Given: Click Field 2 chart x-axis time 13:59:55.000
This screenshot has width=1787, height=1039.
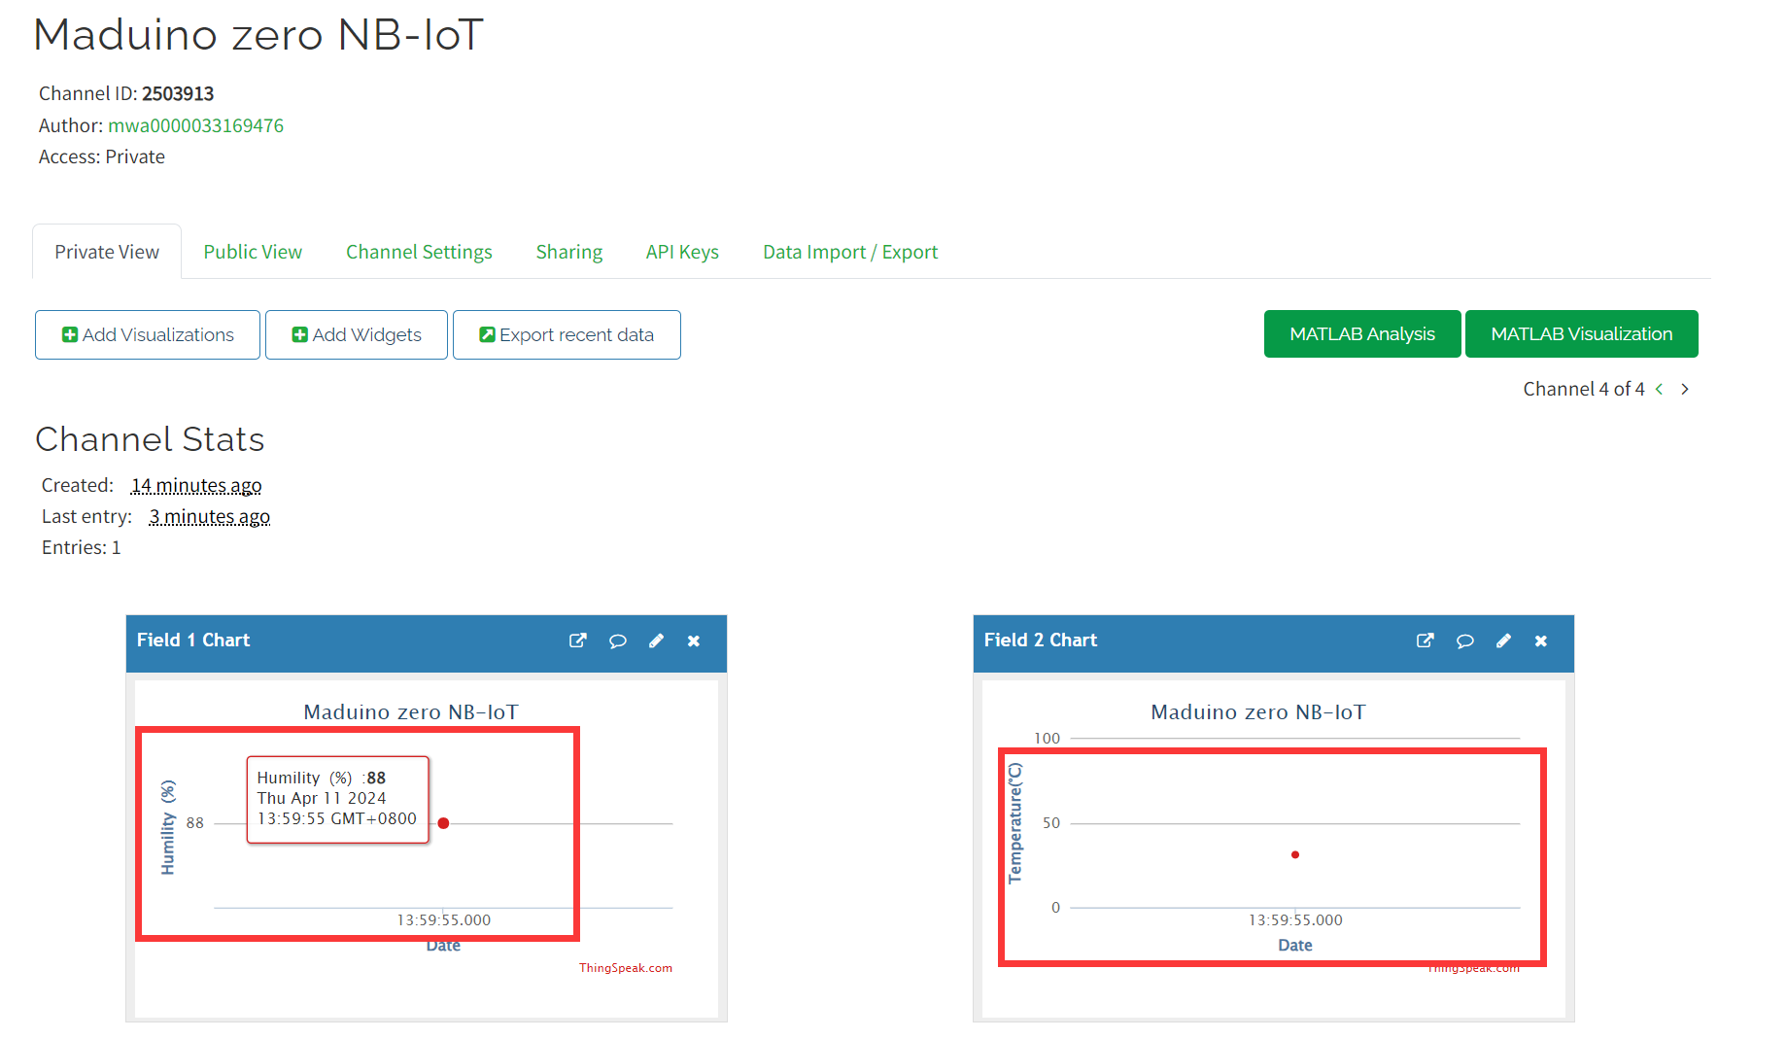Looking at the screenshot, I should click(1295, 919).
